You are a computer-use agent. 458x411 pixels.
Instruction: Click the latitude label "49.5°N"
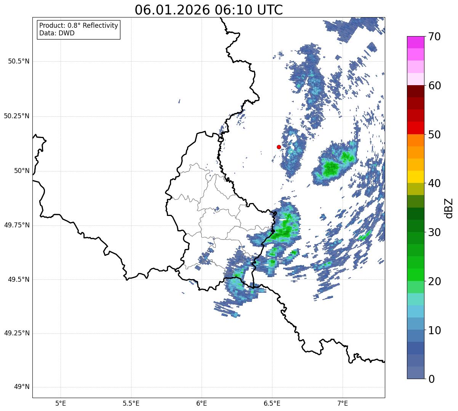tap(19, 279)
